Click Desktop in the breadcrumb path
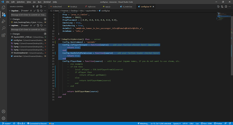The image size is (233, 125). (x=74, y=11)
